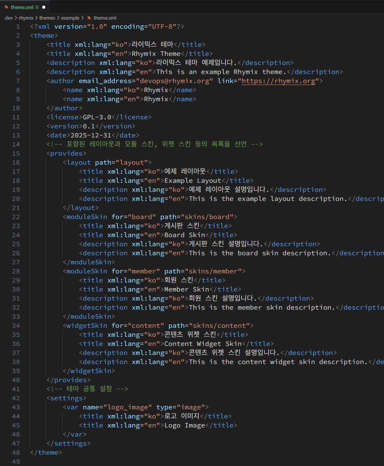Click the theme.xml breadcrumb file name
The height and width of the screenshot is (466, 384).
click(x=105, y=18)
